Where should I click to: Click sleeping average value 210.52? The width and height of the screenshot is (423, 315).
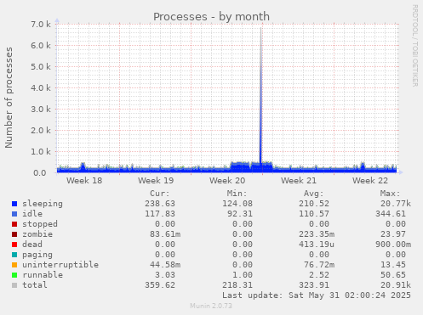click(x=314, y=204)
